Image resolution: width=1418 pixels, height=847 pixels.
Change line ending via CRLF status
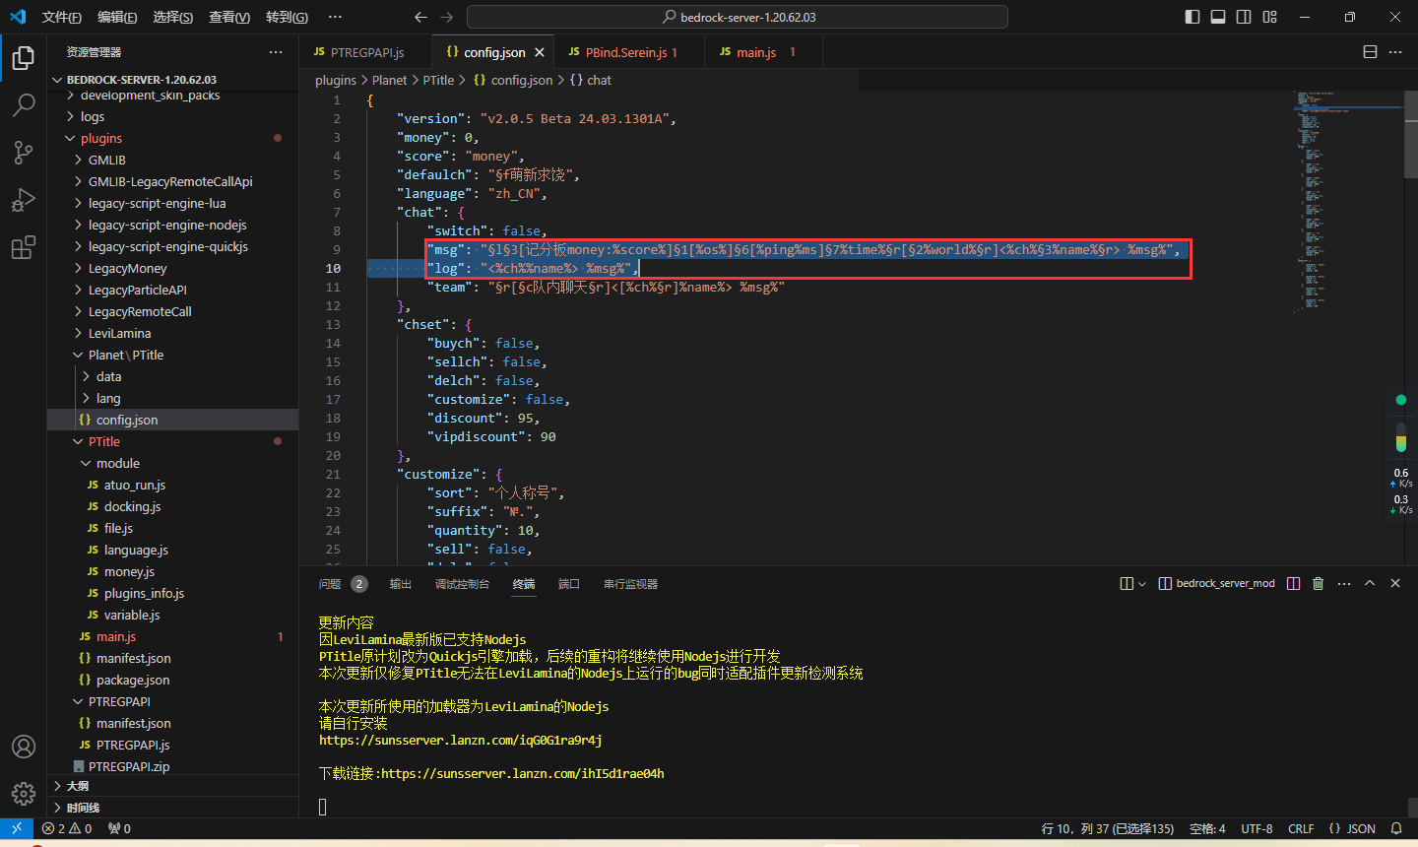point(1301,828)
